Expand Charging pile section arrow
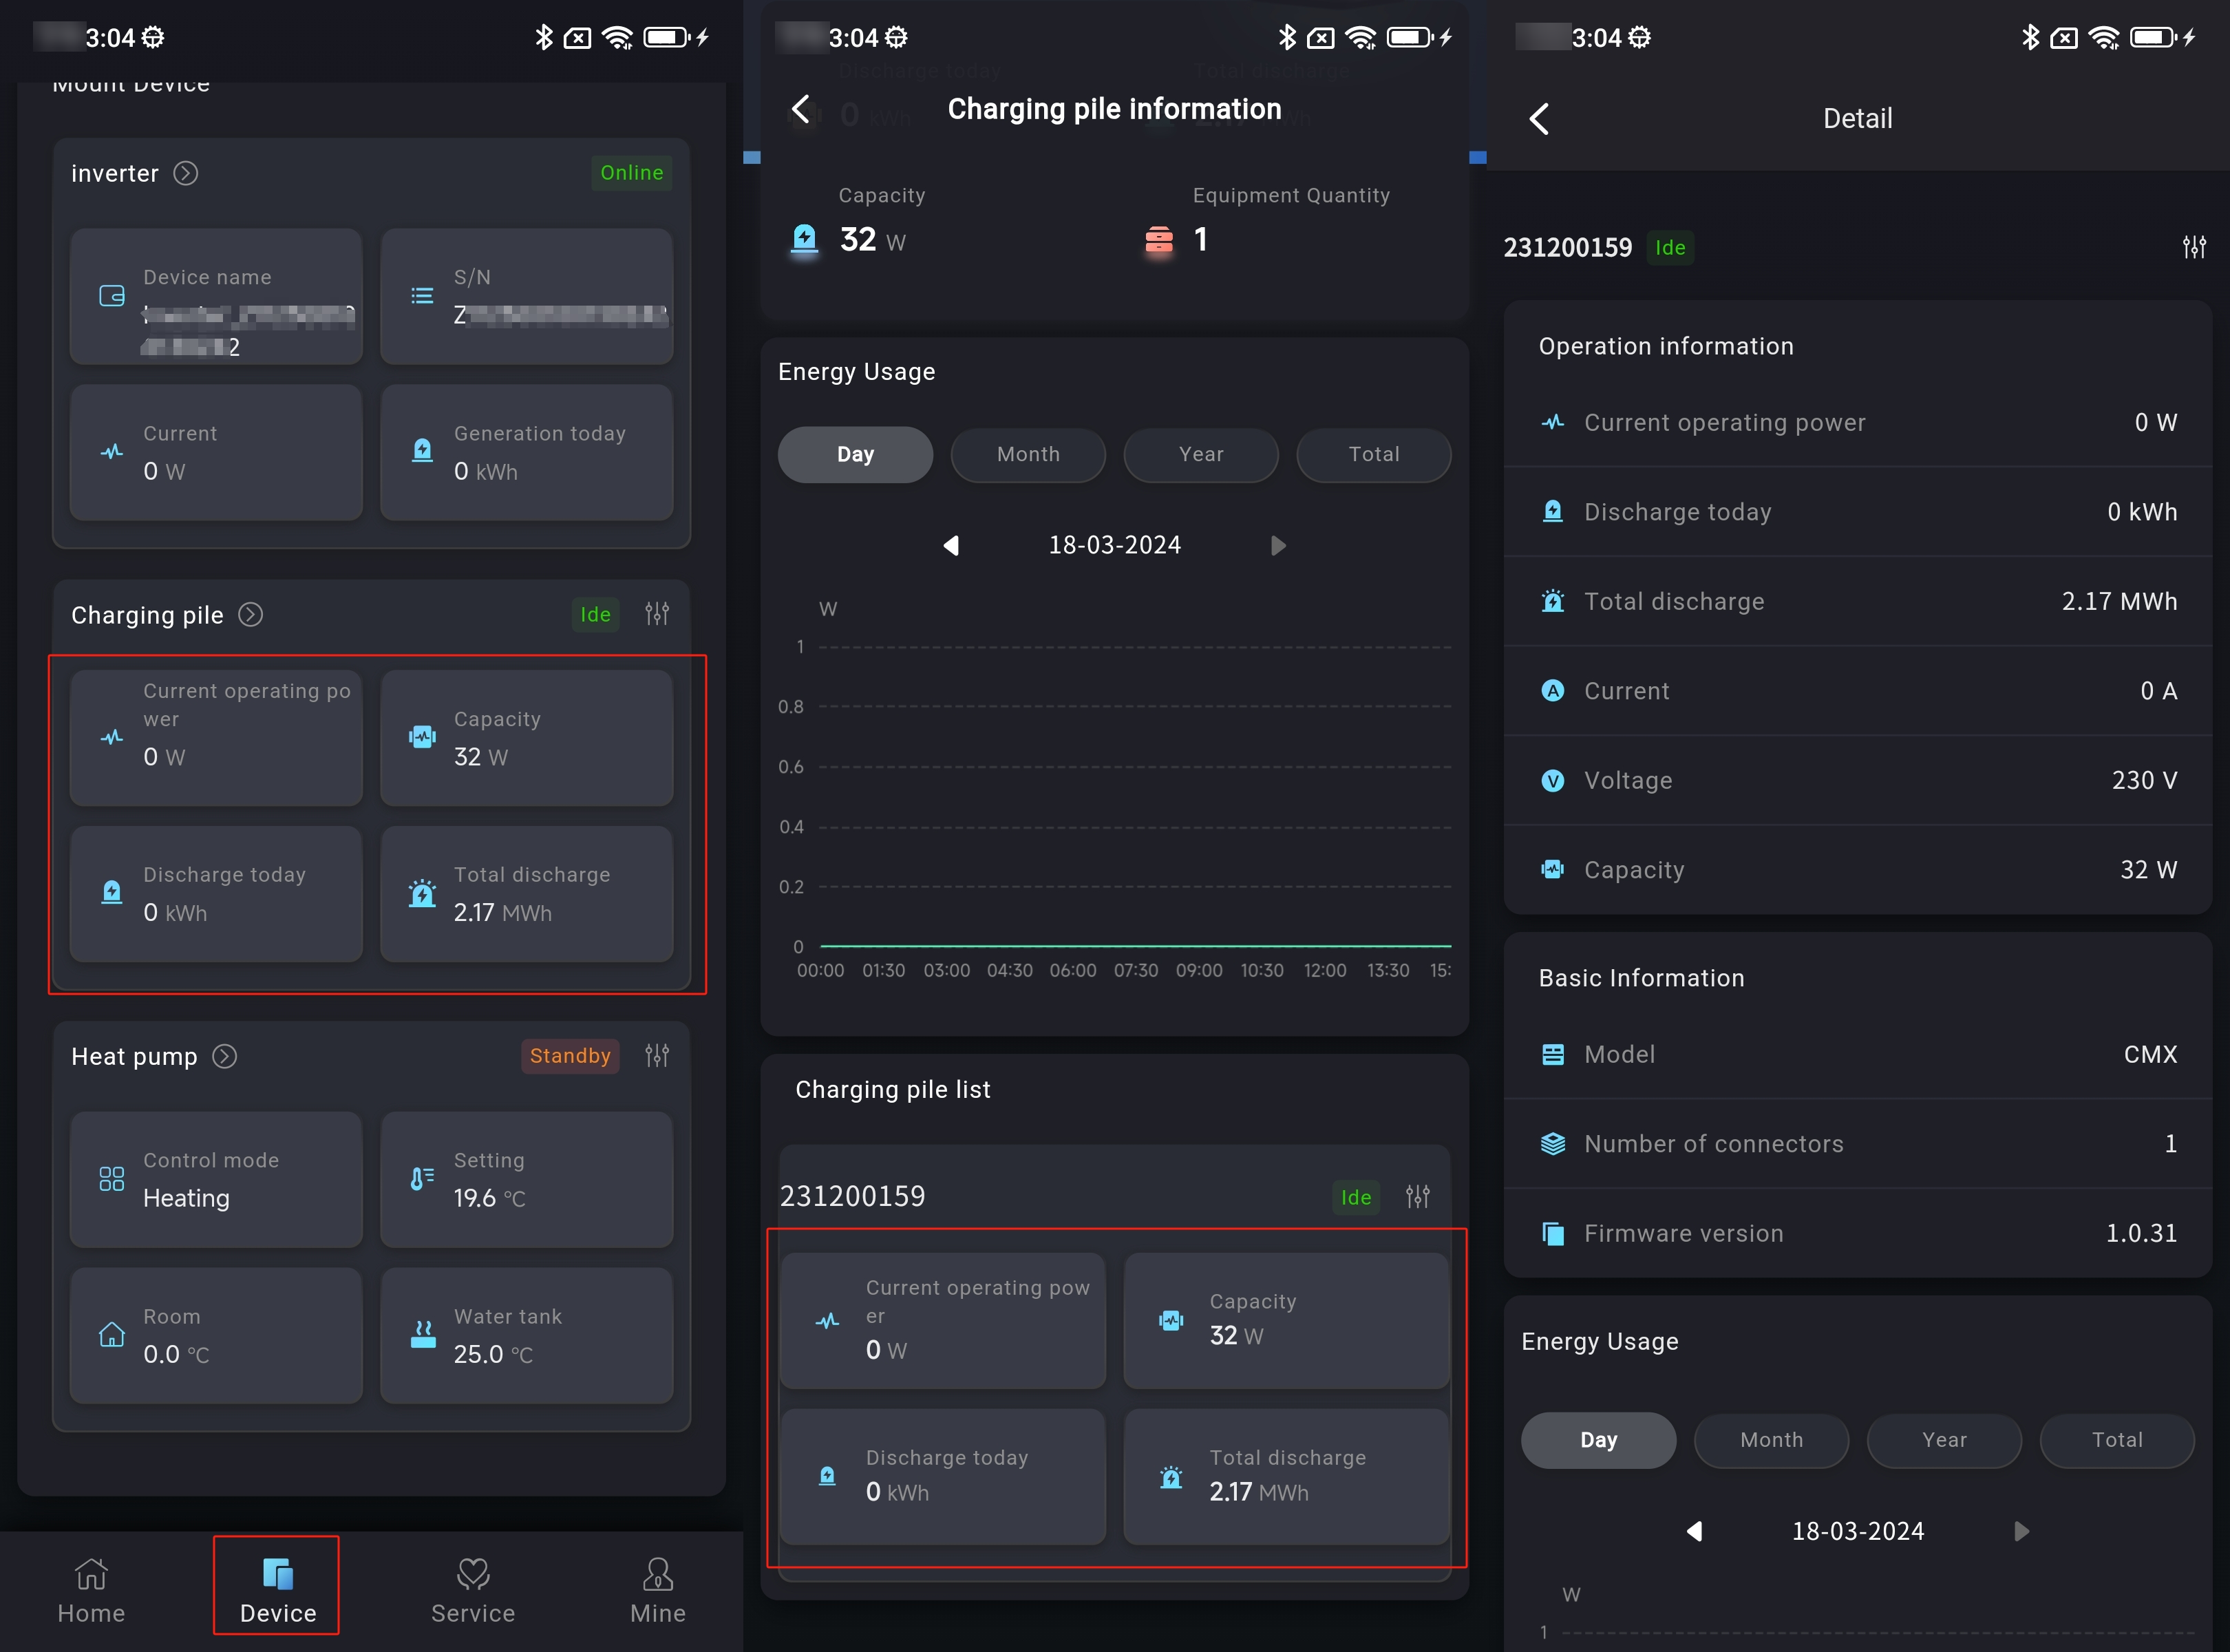 [x=251, y=614]
